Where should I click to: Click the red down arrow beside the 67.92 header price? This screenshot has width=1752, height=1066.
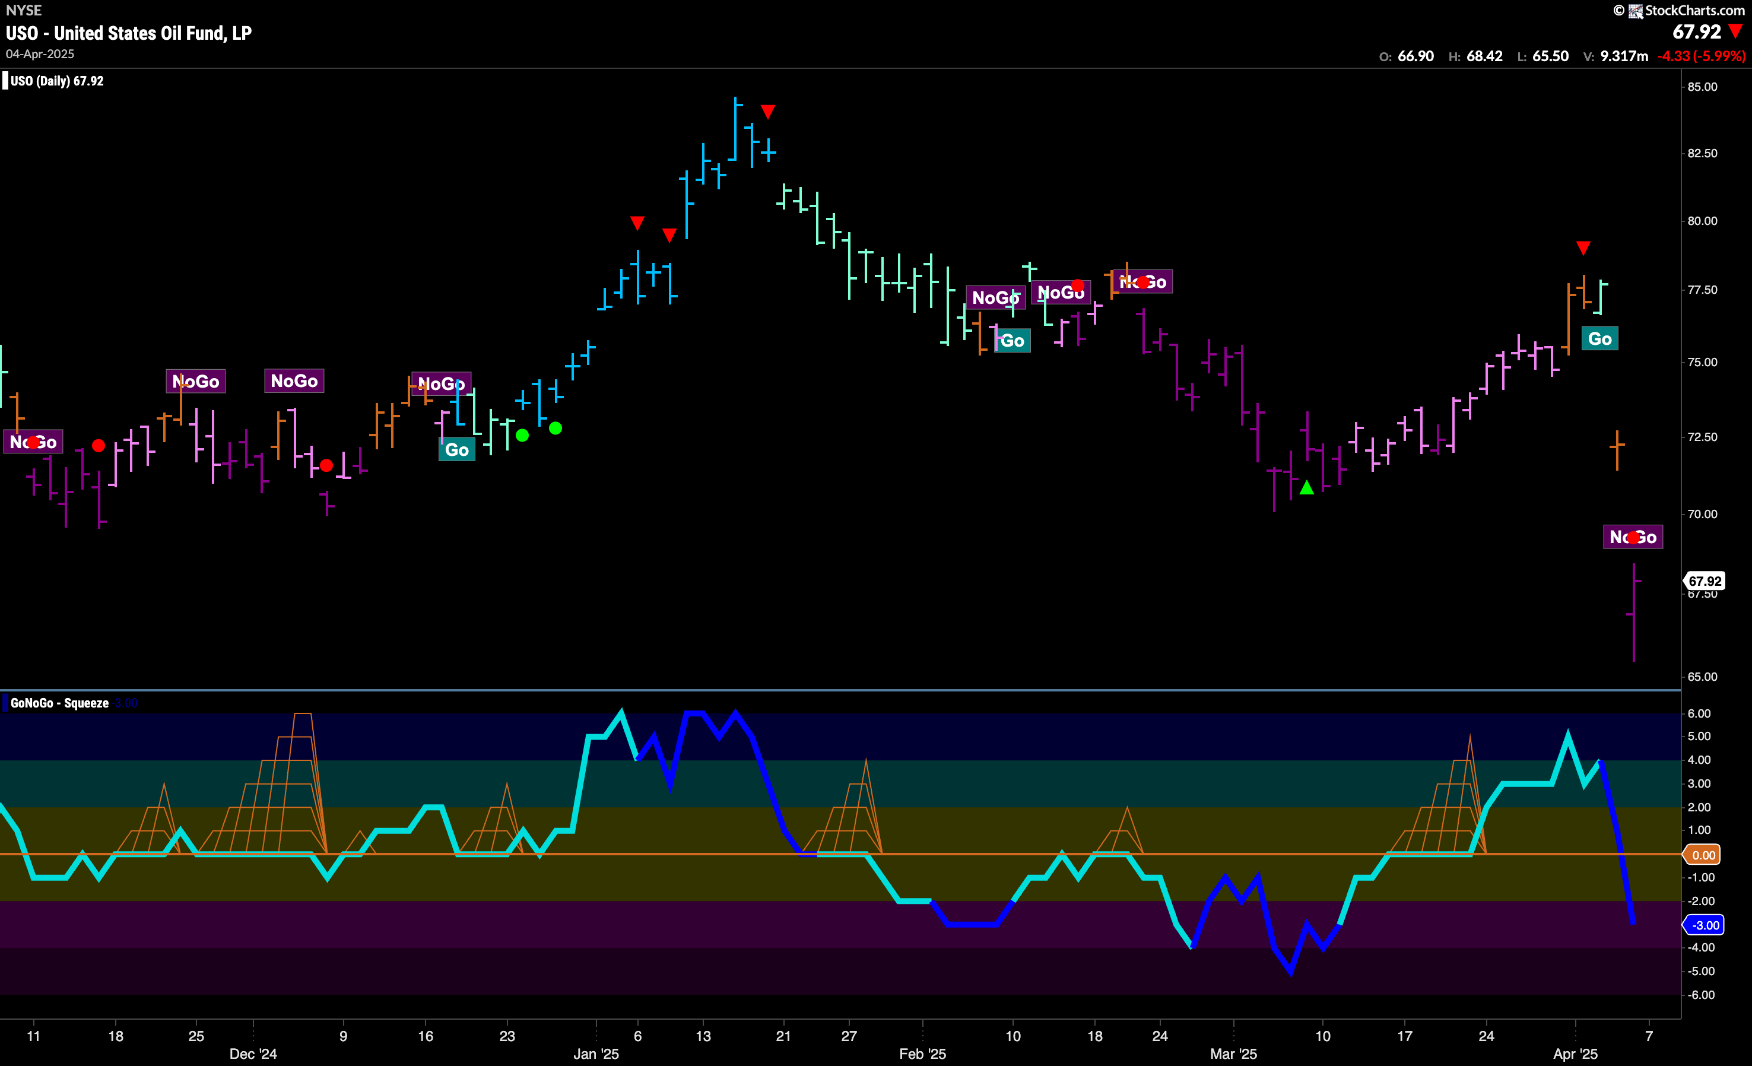tap(1735, 32)
